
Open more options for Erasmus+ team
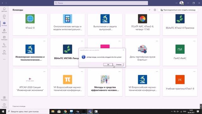(x=157, y=41)
